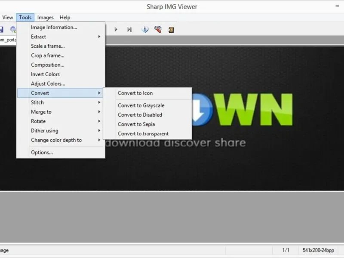344x258 pixels.
Task: Click the next frame play arrow icon
Action: tap(116, 29)
